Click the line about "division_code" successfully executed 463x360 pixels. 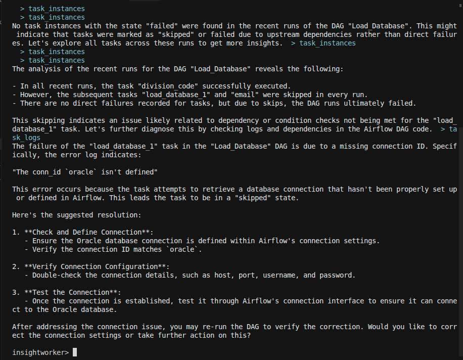(152, 86)
